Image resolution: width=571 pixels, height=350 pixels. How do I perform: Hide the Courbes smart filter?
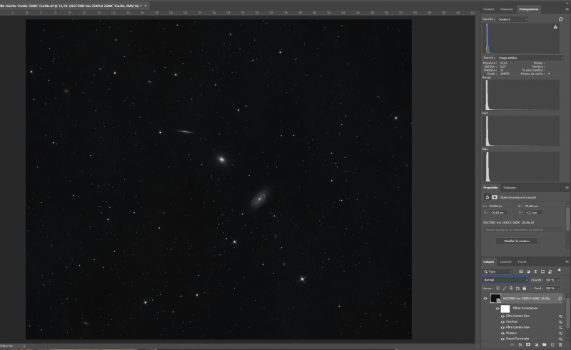coord(503,321)
